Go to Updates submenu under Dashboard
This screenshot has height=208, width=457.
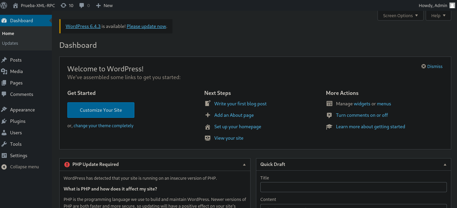coord(10,43)
